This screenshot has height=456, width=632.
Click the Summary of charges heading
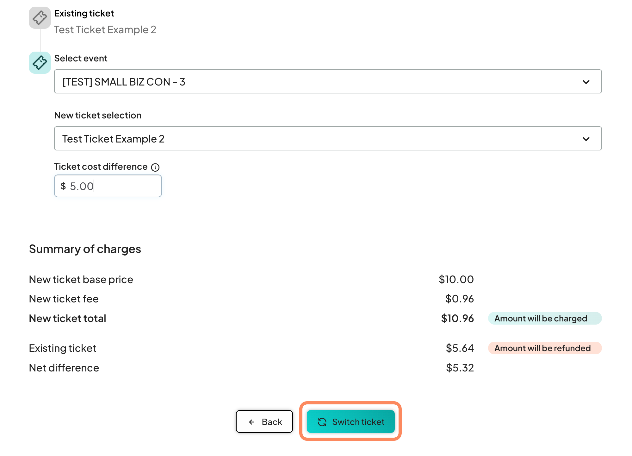pos(85,249)
